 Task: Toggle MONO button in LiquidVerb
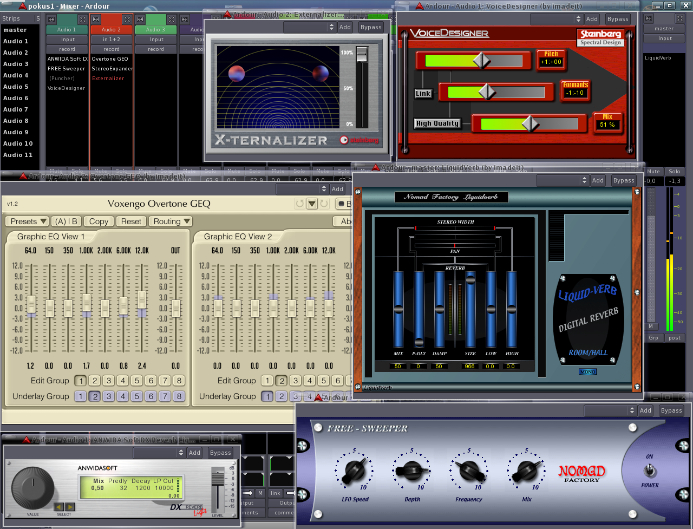coord(587,372)
